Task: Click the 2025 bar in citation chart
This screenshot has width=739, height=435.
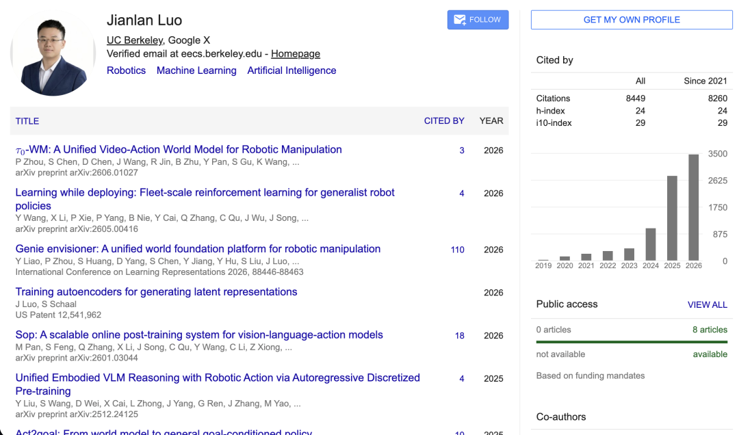Action: (x=672, y=218)
